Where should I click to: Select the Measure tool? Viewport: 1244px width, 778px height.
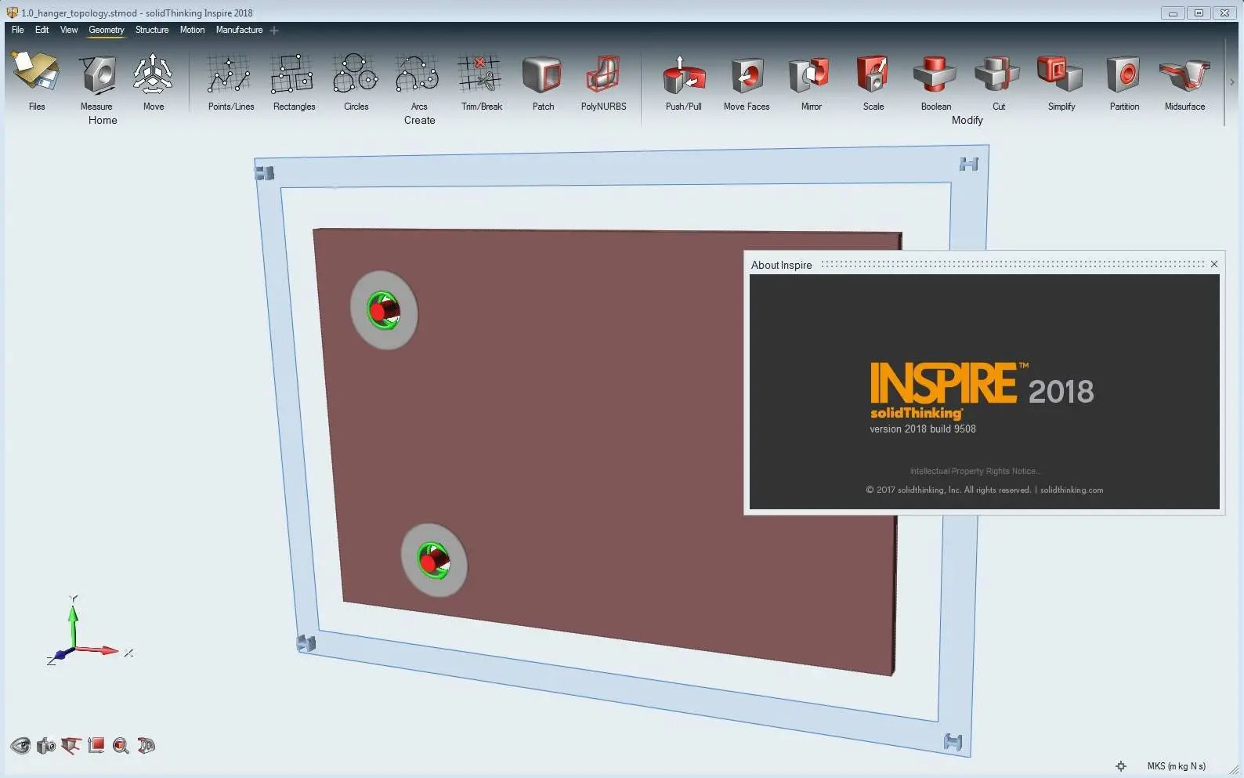click(97, 75)
